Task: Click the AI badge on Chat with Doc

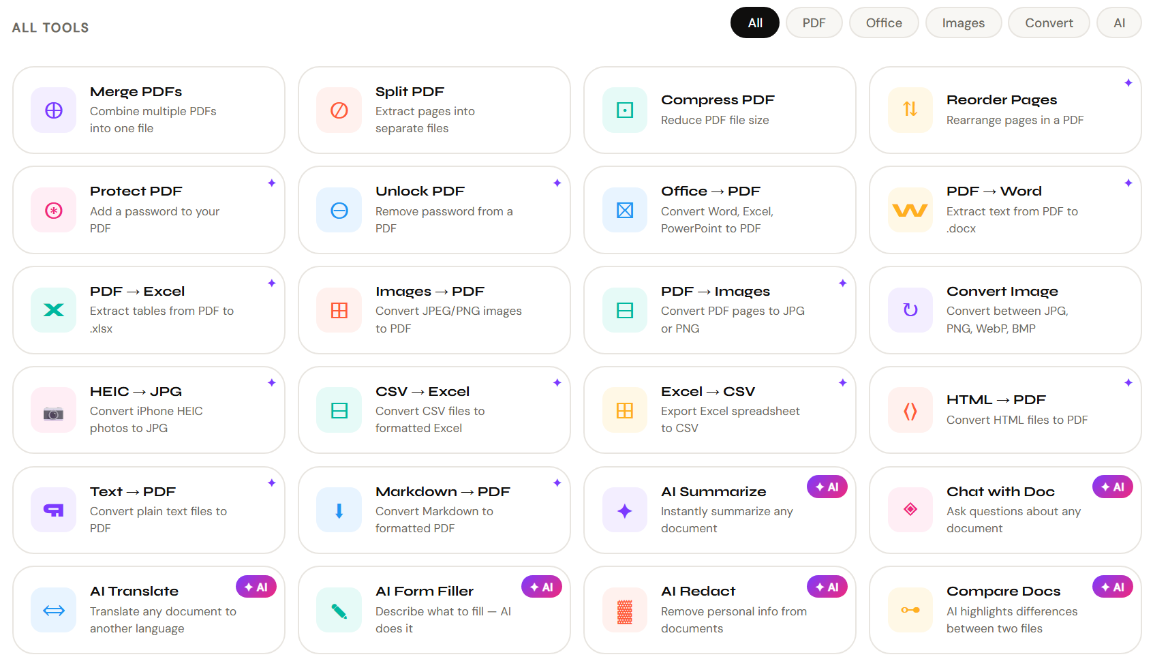Action: click(x=1113, y=487)
